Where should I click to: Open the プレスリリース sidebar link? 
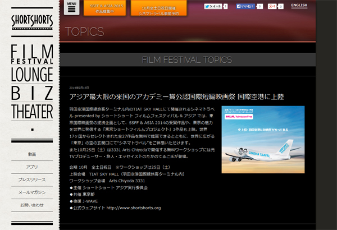(x=32, y=180)
